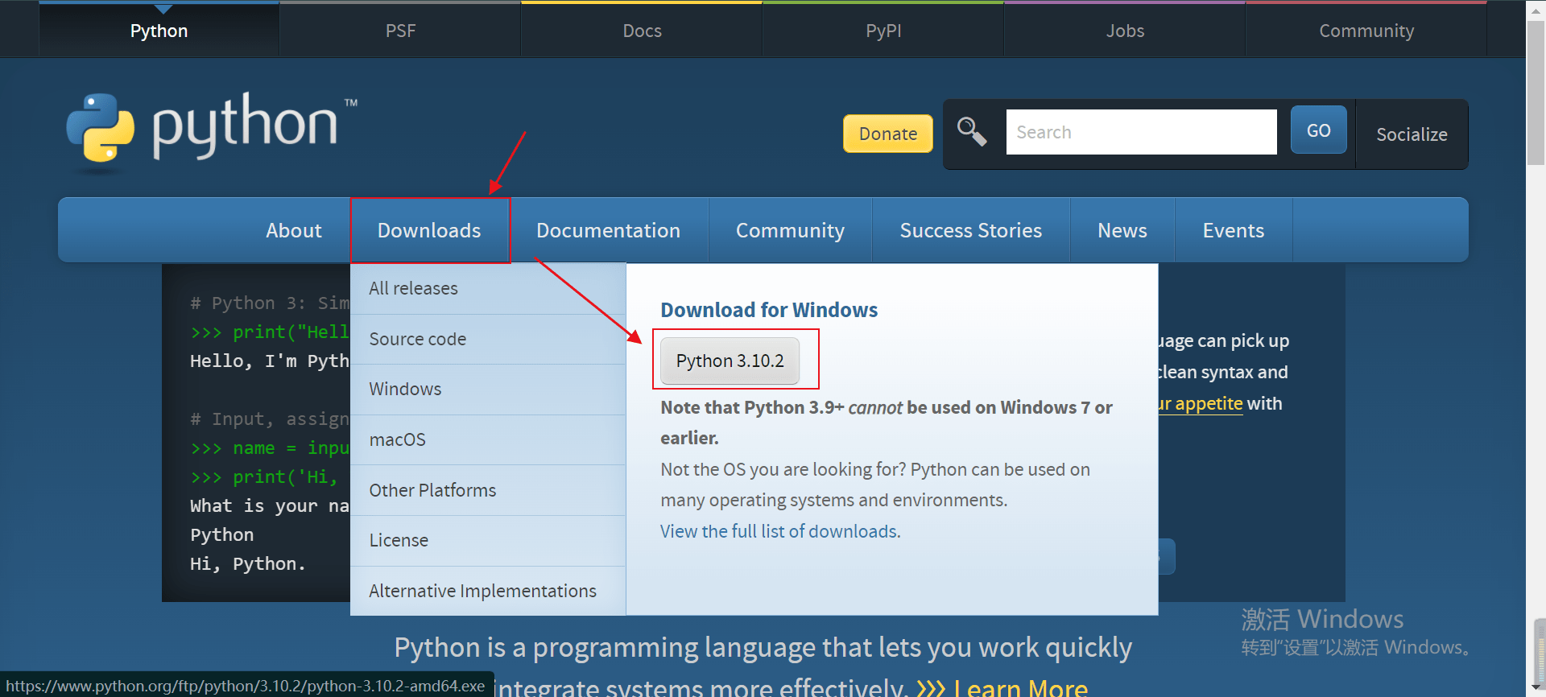Focus the Search input field
This screenshot has height=697, width=1546.
tap(1141, 132)
